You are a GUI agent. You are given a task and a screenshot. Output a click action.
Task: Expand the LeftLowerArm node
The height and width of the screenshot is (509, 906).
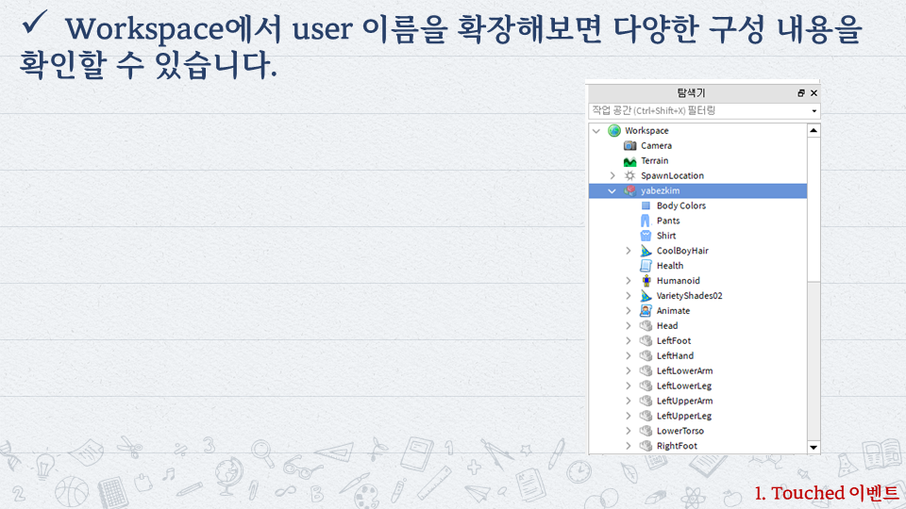point(629,370)
